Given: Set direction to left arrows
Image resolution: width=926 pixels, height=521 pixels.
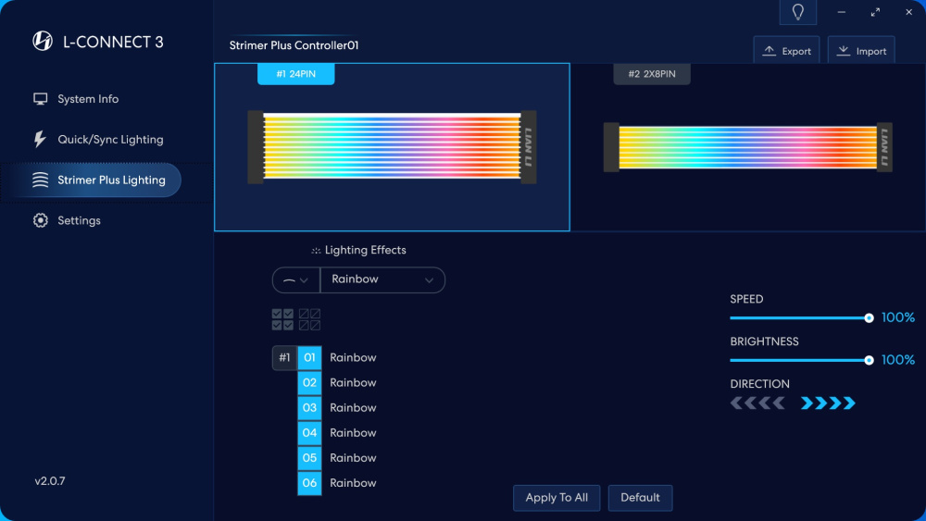Looking at the screenshot, I should [757, 403].
